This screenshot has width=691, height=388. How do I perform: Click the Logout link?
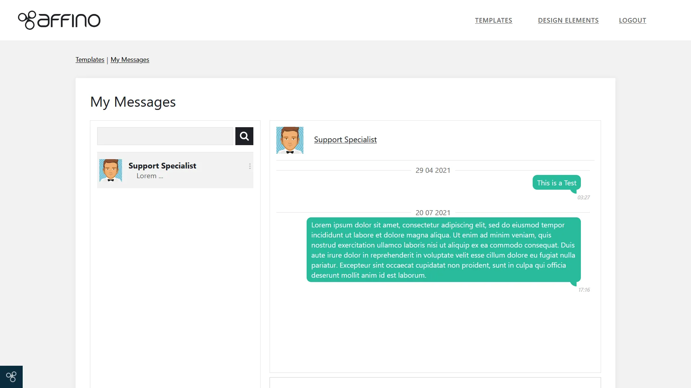click(632, 20)
